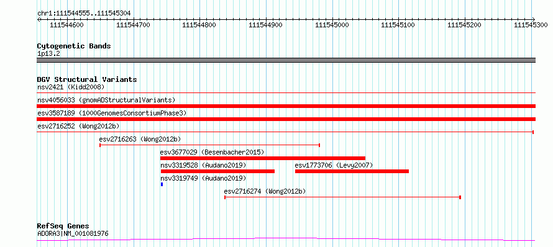The image size is (553, 247).
Task: Open the esv2716274 (Wong2012b) variant label
Action: [x=265, y=191]
